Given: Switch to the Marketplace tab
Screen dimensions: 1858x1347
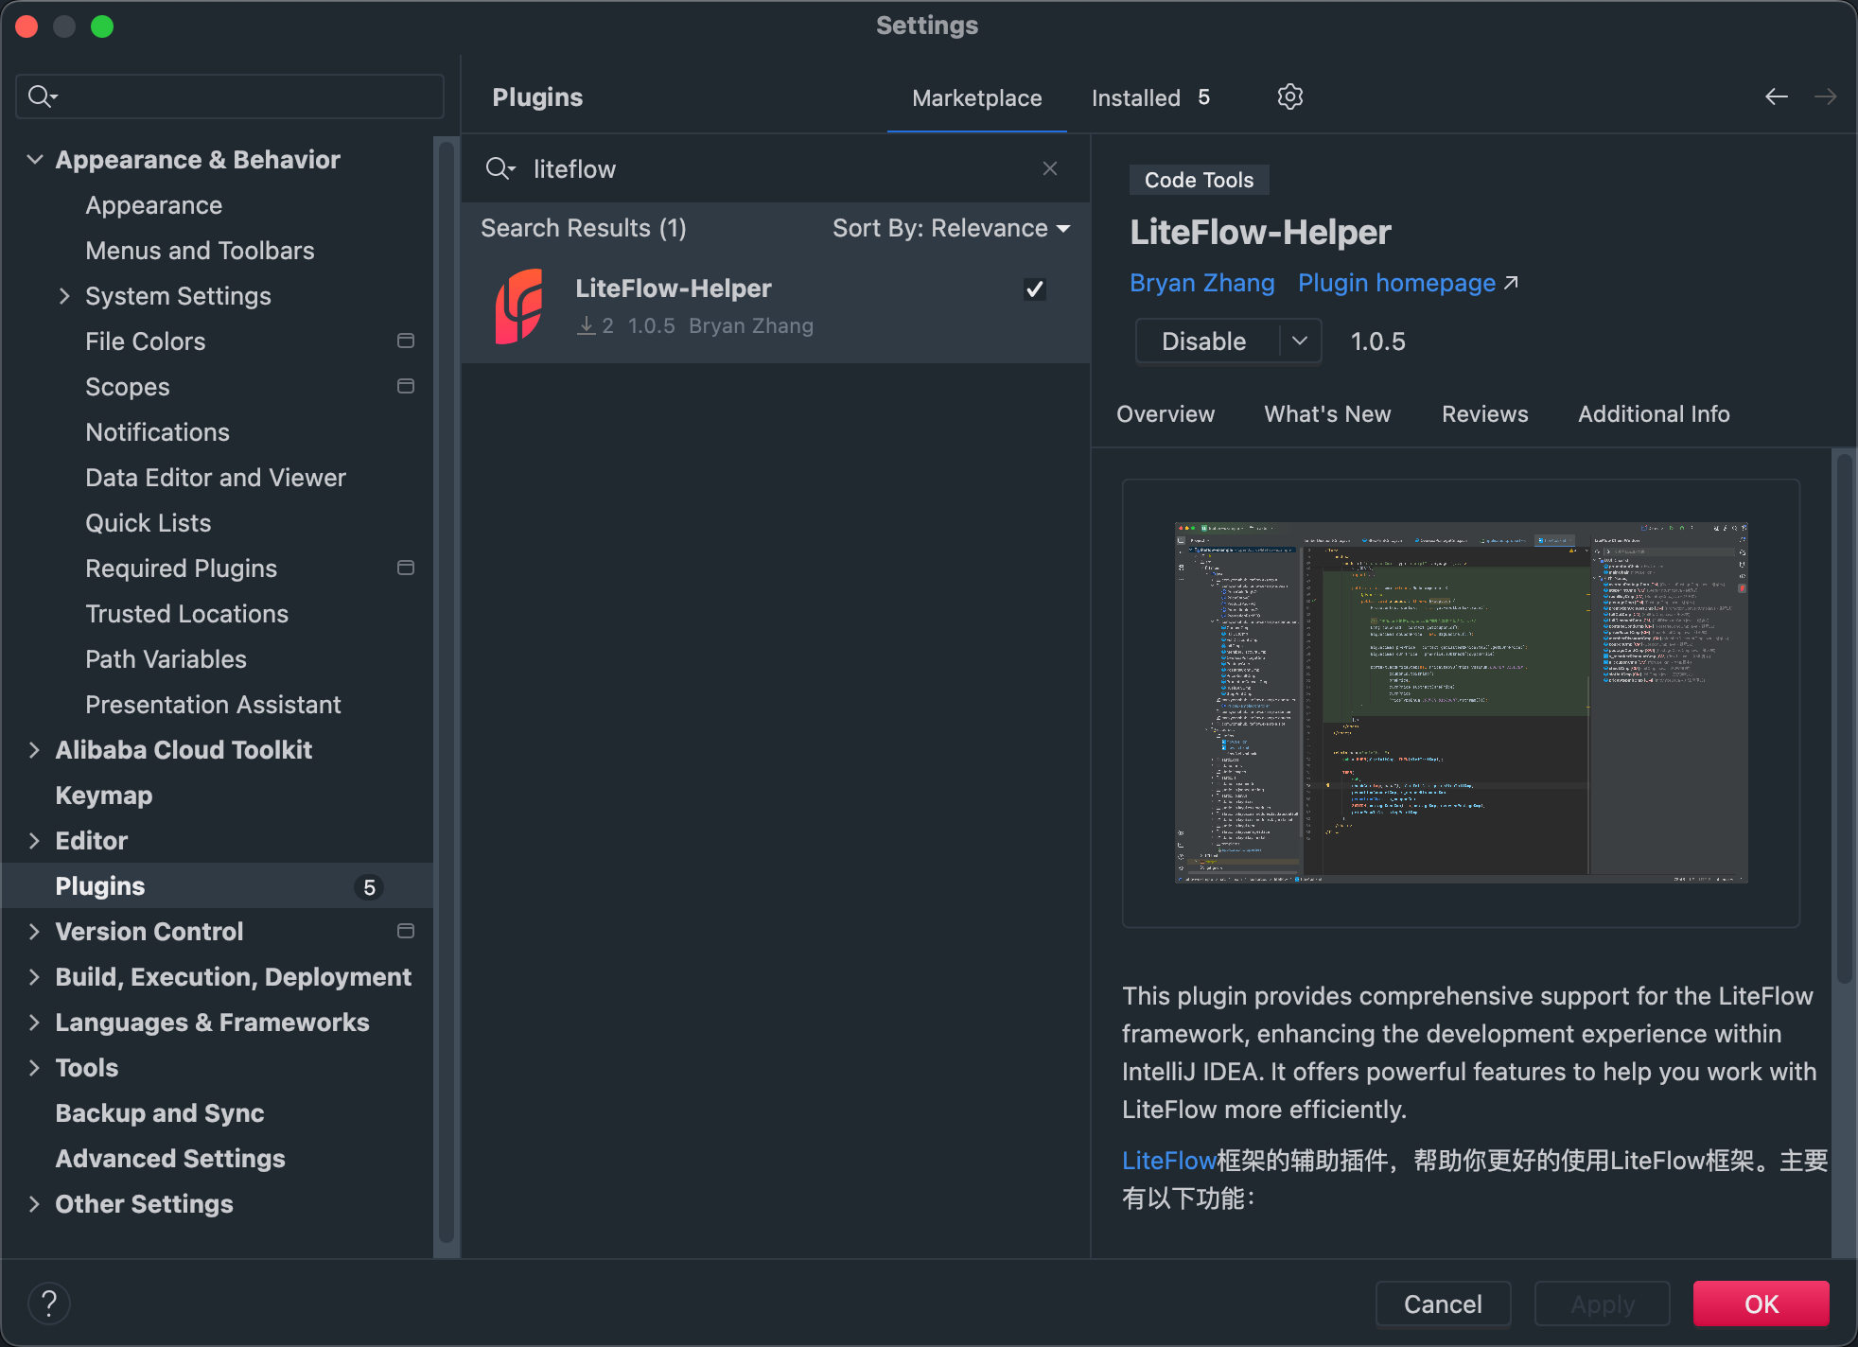Looking at the screenshot, I should pyautogui.click(x=976, y=98).
